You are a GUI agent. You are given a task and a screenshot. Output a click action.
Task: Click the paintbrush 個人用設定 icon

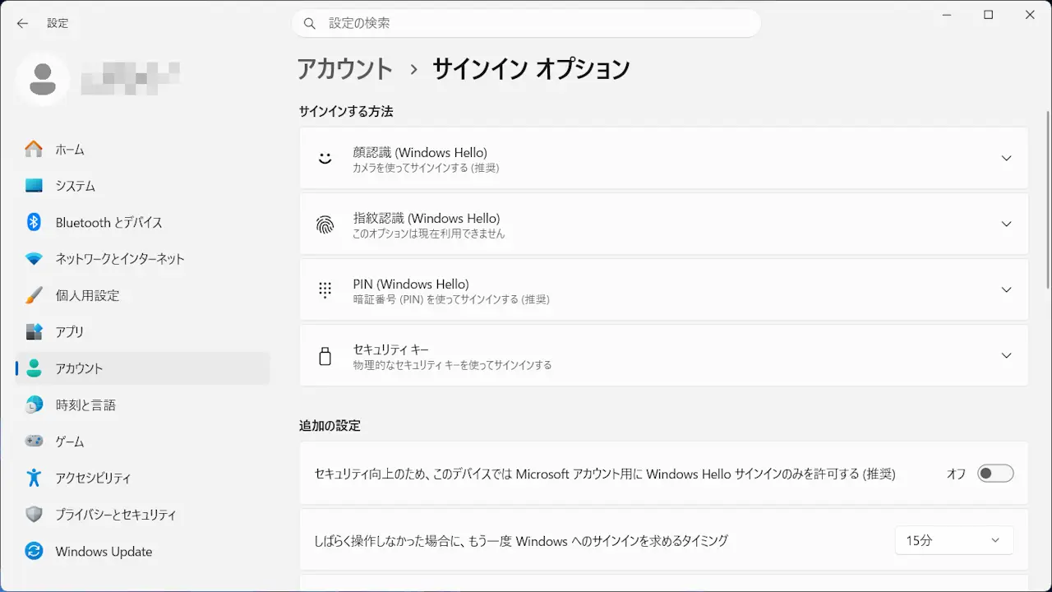point(34,295)
